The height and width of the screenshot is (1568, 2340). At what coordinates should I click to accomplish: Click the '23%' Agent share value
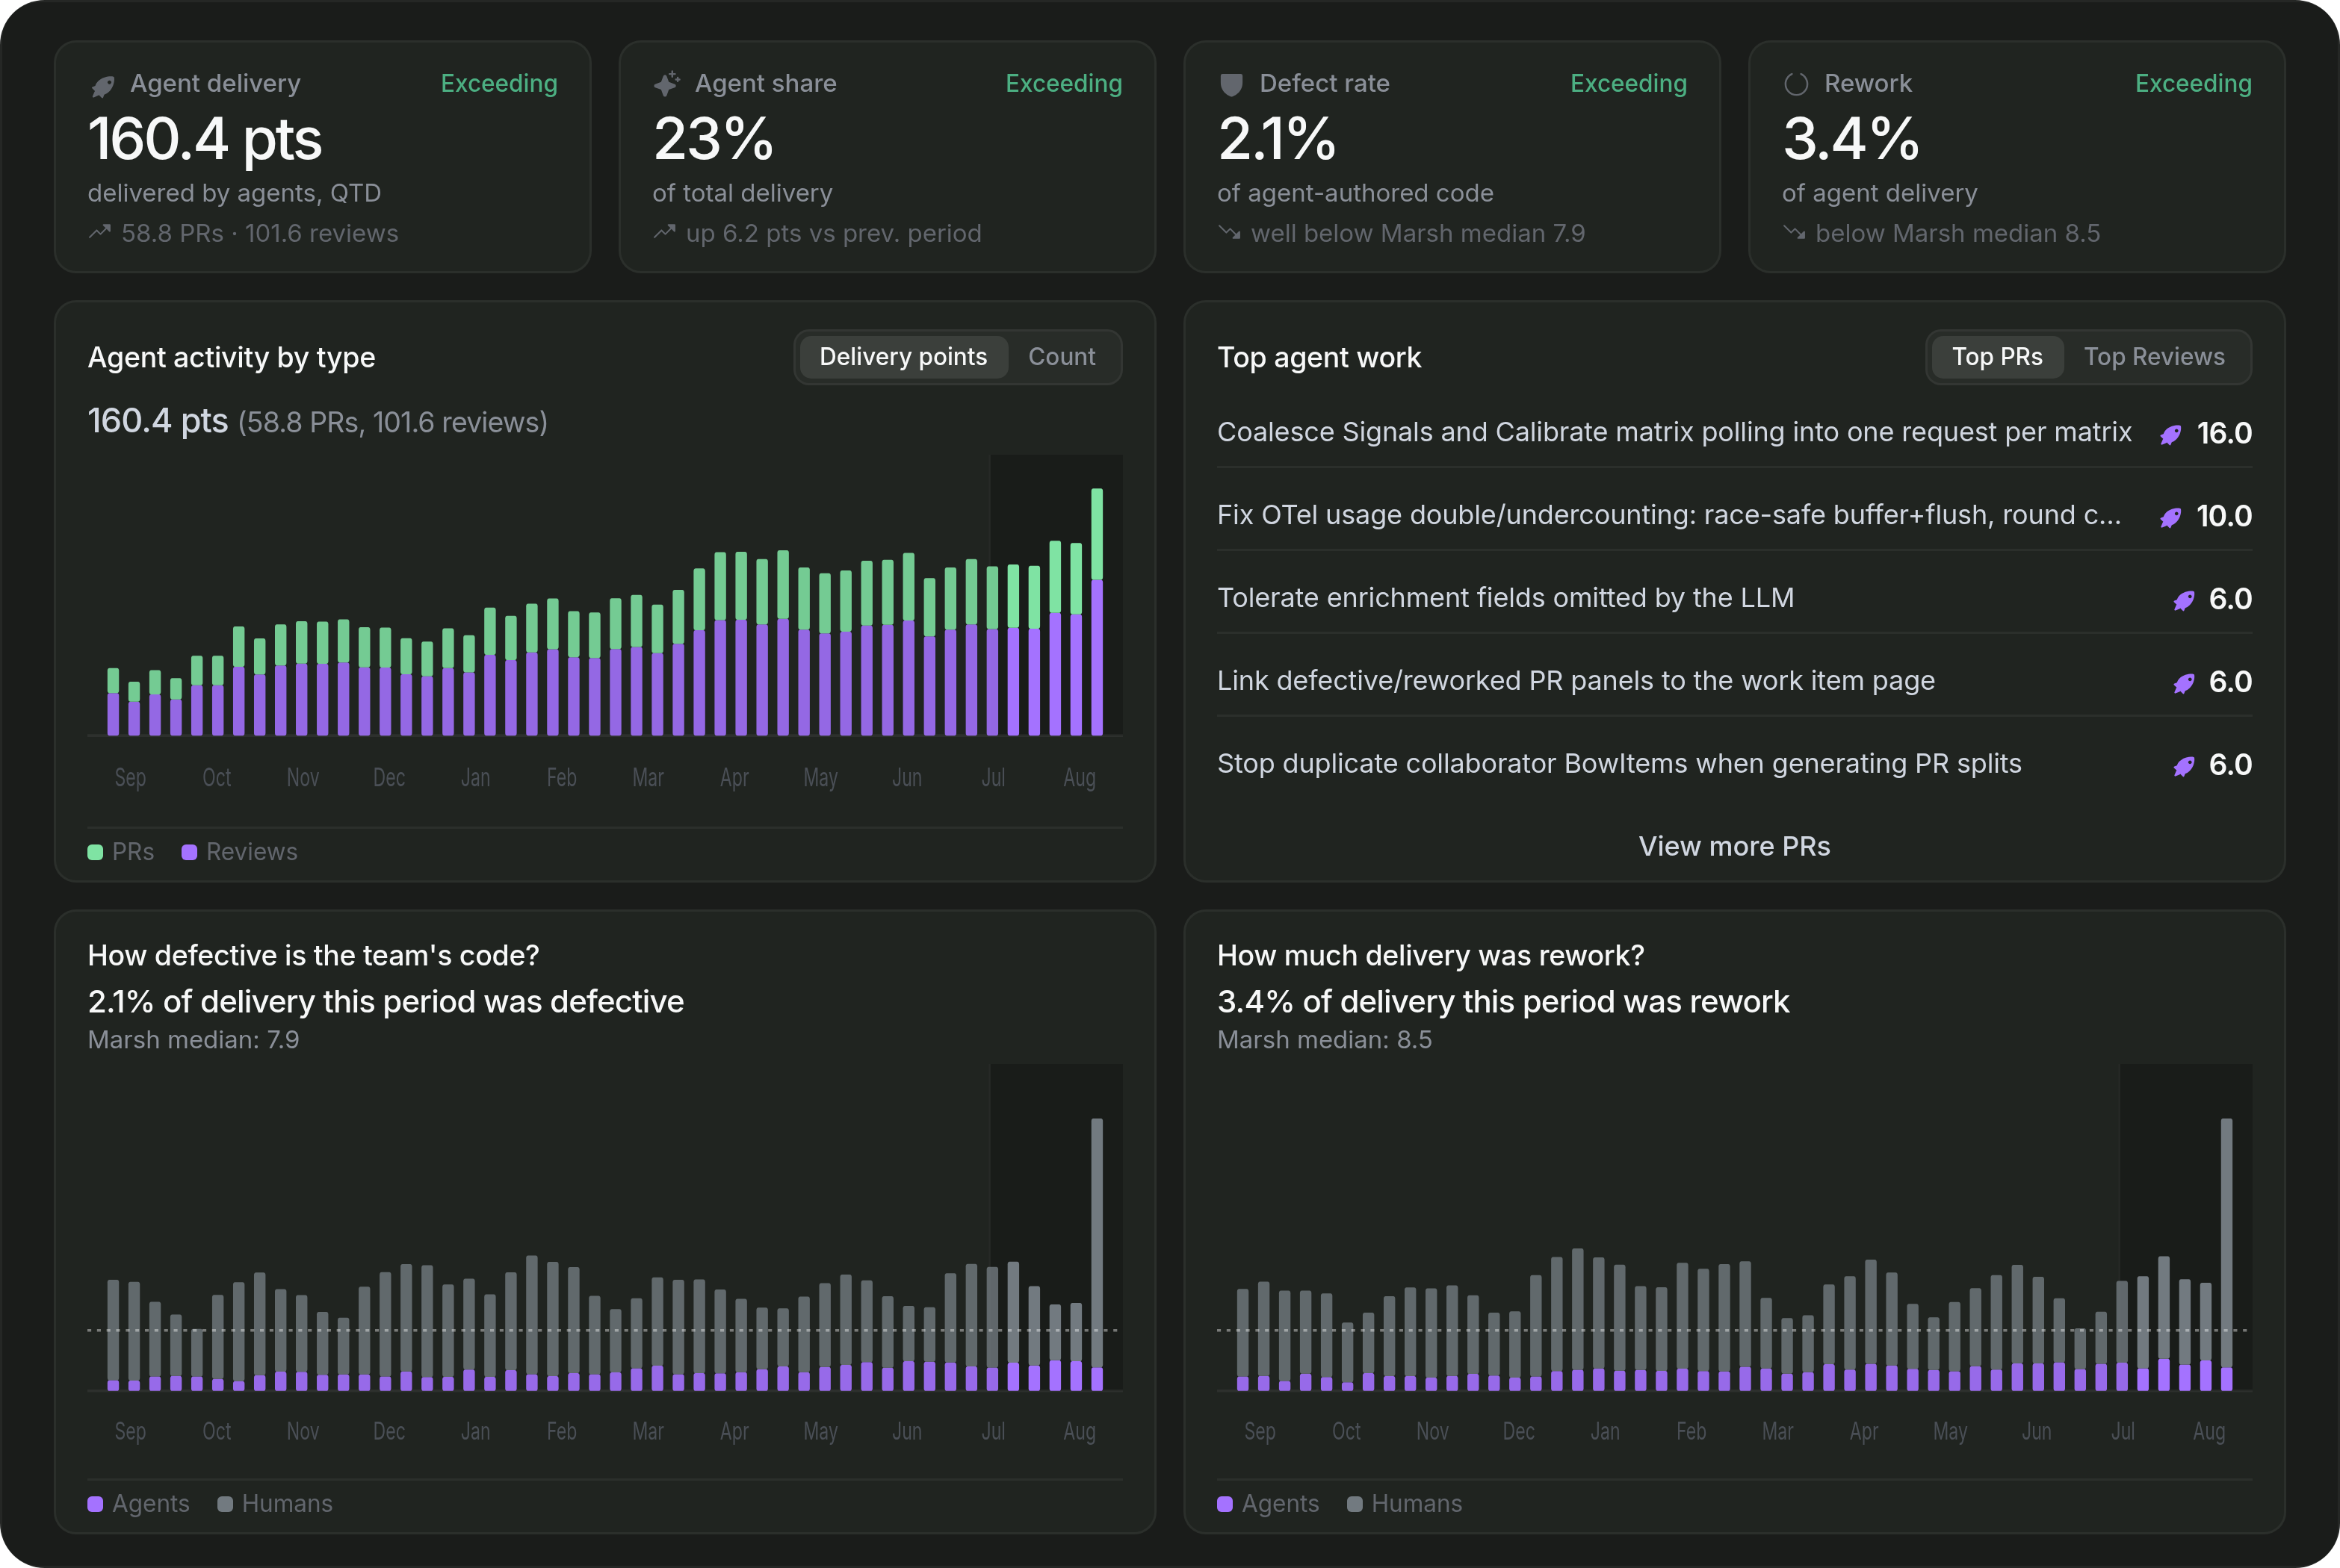pos(714,139)
